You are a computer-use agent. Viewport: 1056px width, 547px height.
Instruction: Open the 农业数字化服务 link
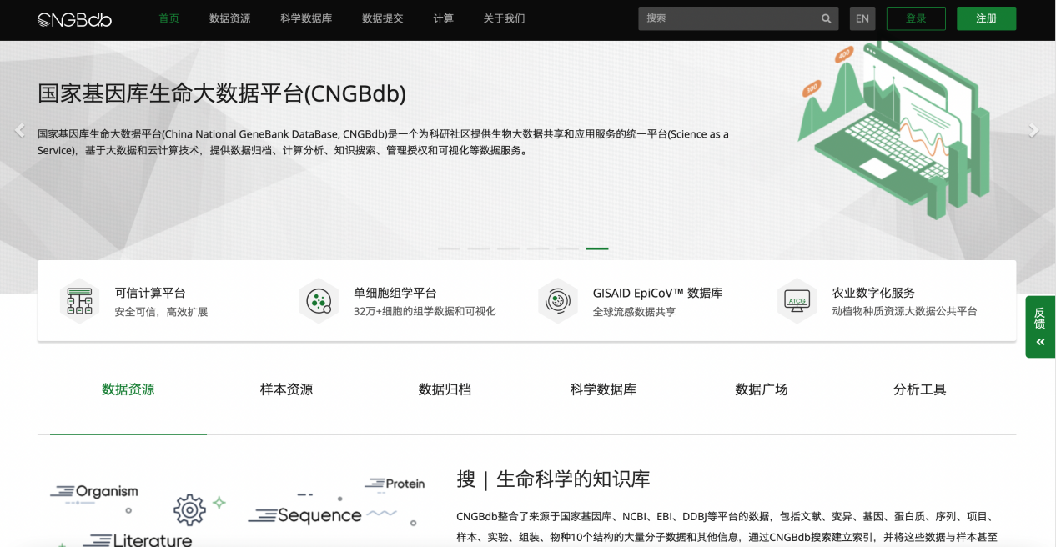click(873, 293)
